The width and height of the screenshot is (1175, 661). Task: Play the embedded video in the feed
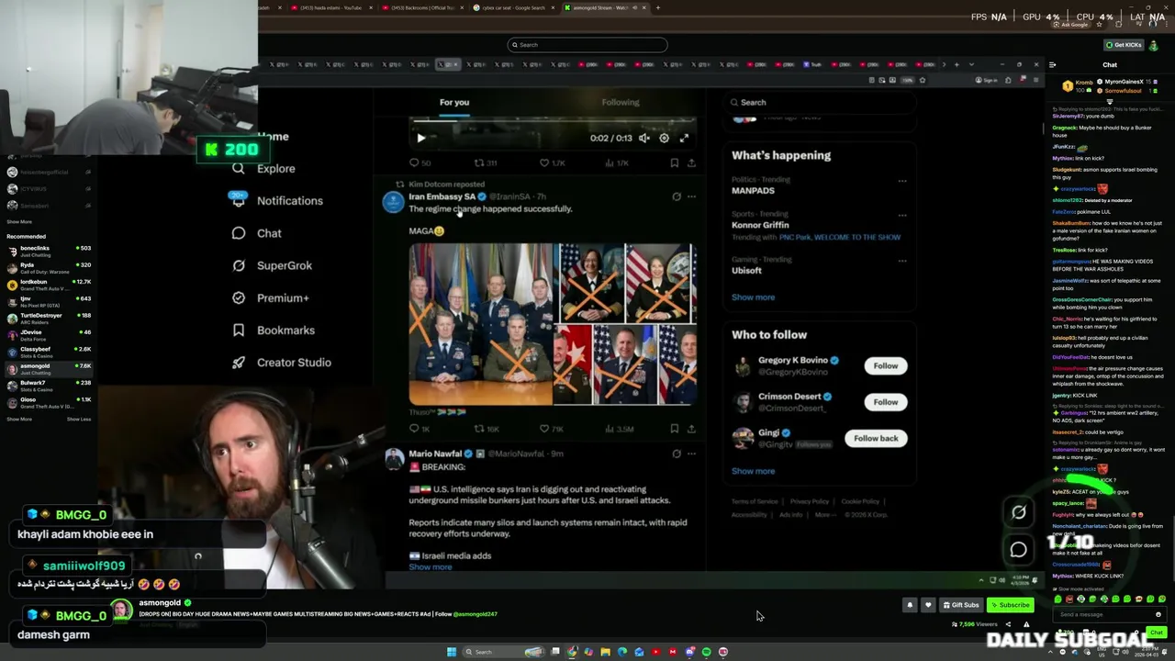pos(421,138)
